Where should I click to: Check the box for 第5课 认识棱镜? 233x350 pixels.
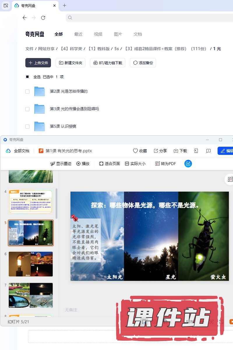pyautogui.click(x=27, y=127)
